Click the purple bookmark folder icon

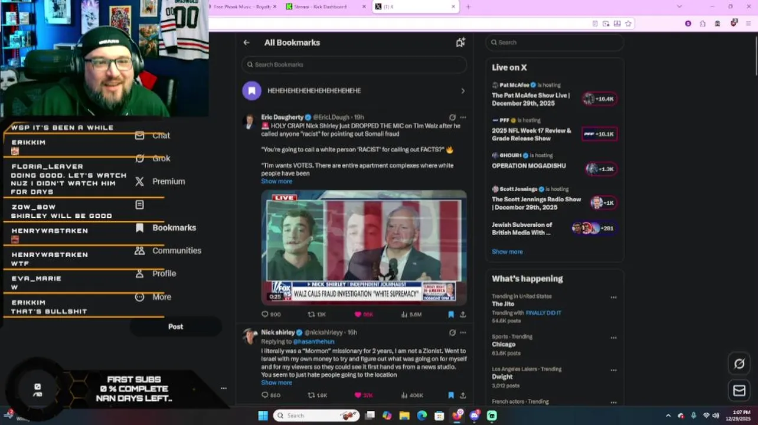click(x=251, y=91)
